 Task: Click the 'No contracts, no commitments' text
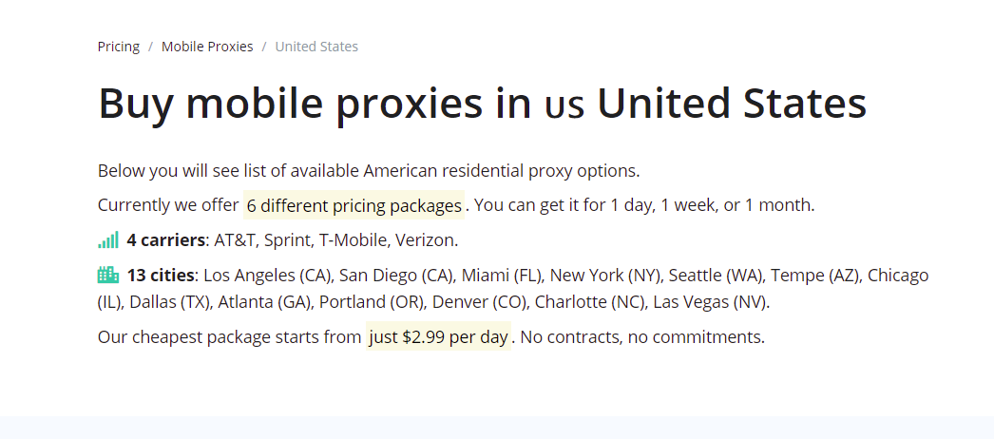point(641,336)
